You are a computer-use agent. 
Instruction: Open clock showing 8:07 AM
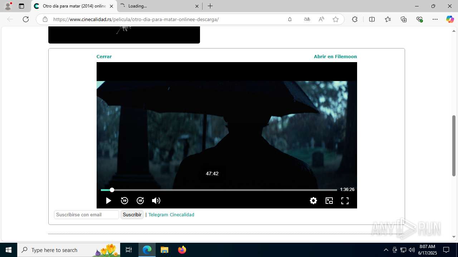pos(427,250)
